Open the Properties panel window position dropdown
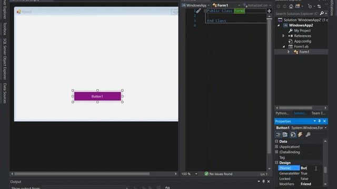 tap(315, 121)
